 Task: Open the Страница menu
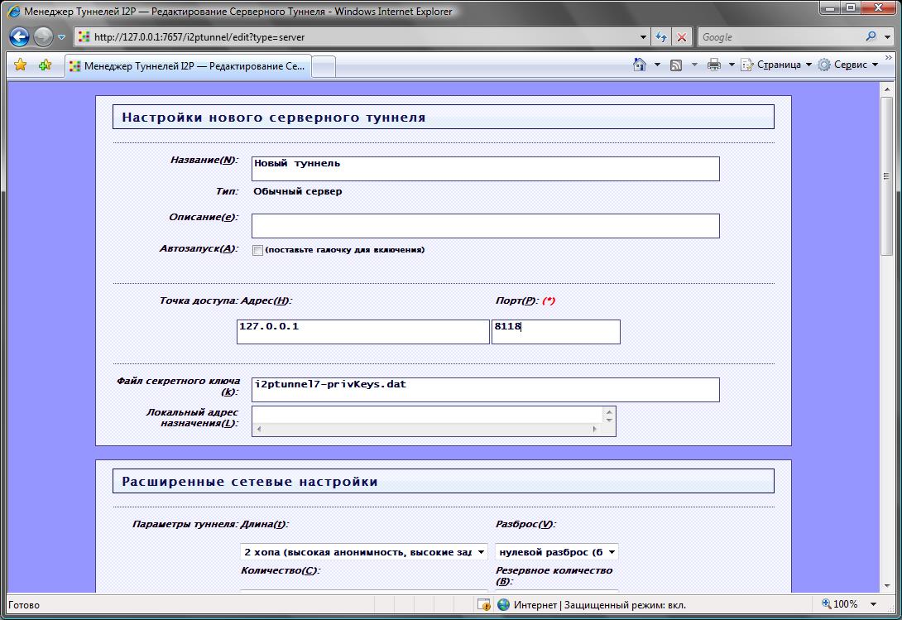tap(776, 65)
